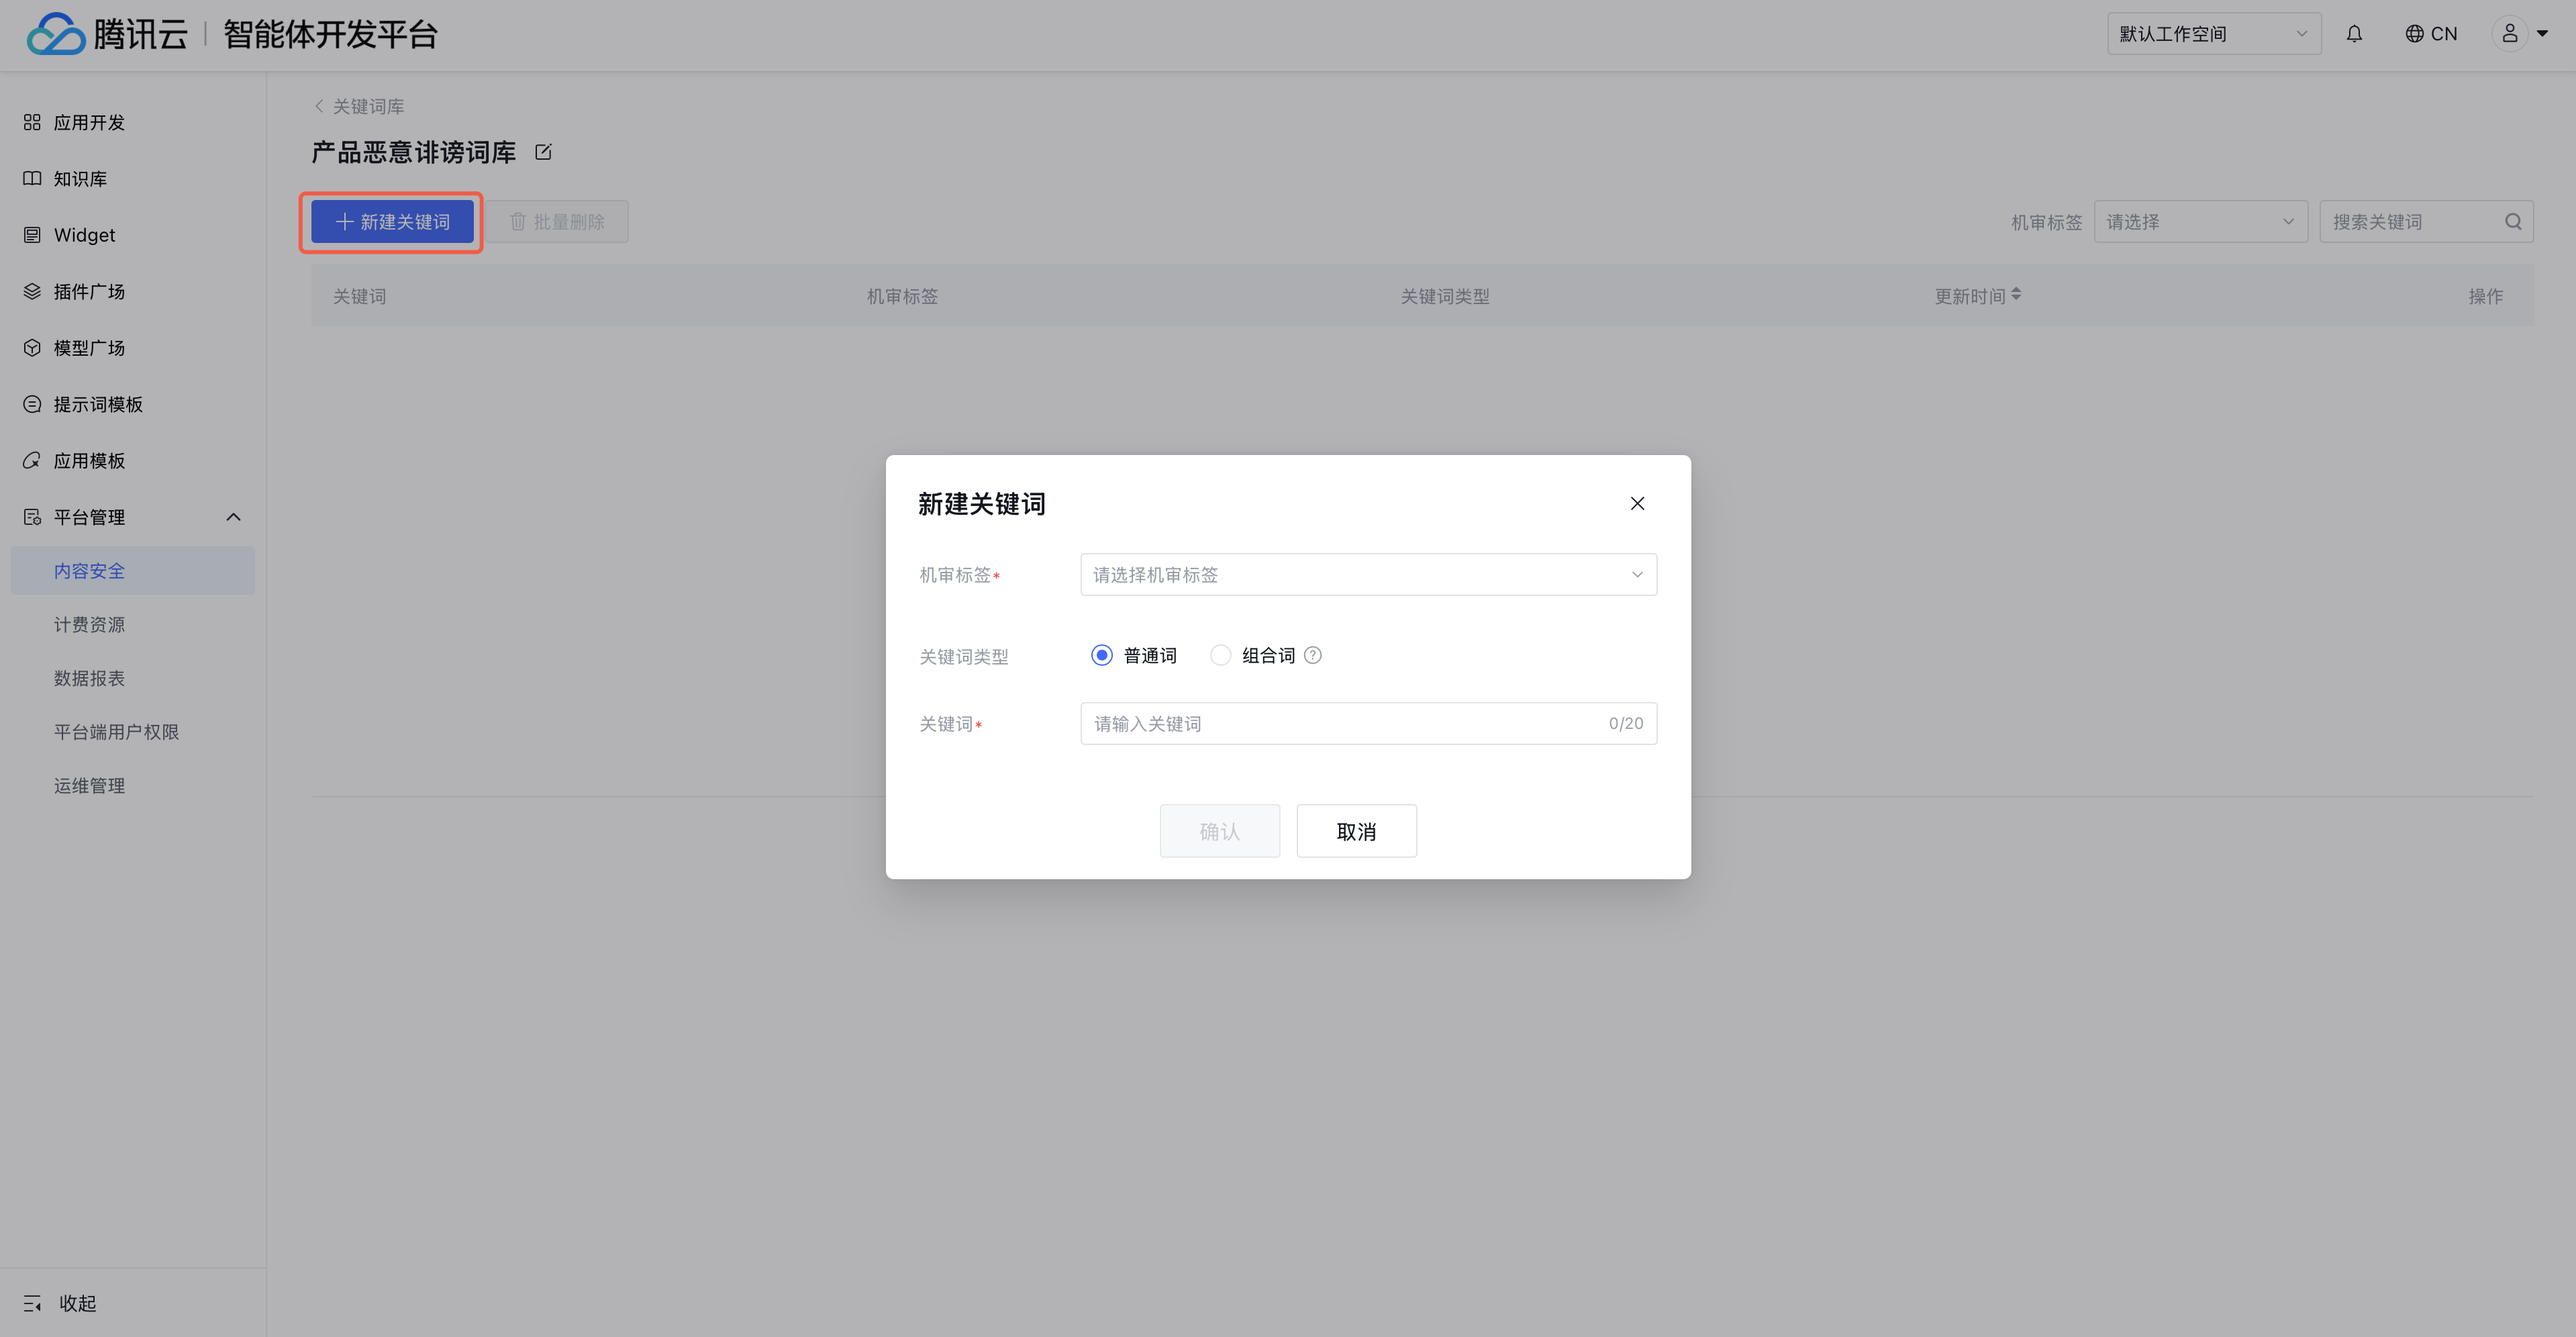The height and width of the screenshot is (1337, 2576).
Task: Open 知识库 in the sidebar
Action: [80, 179]
